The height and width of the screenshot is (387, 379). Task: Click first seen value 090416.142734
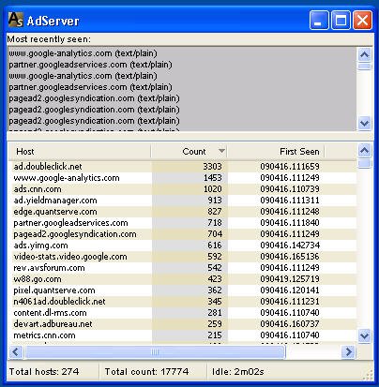[290, 246]
